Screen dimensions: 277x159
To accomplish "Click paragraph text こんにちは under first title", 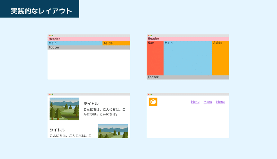I will (105, 112).
